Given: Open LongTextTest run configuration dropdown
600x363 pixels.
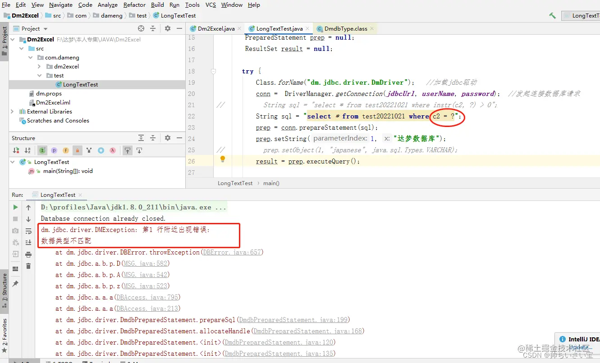Looking at the screenshot, I should click(581, 15).
